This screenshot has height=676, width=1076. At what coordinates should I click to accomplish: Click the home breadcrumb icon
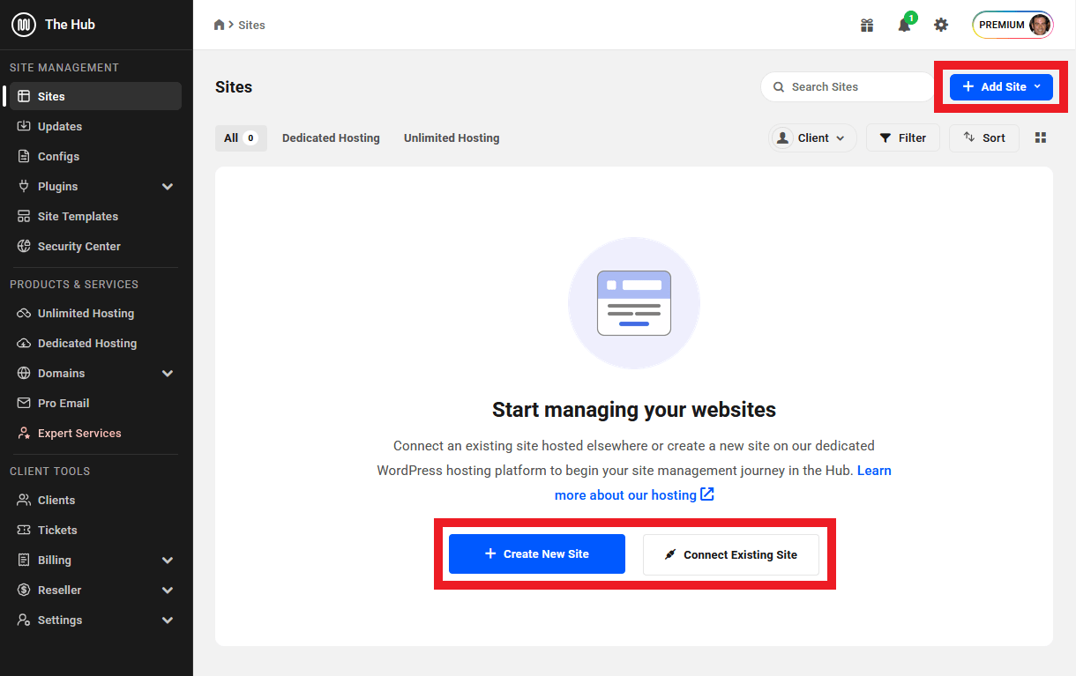220,25
